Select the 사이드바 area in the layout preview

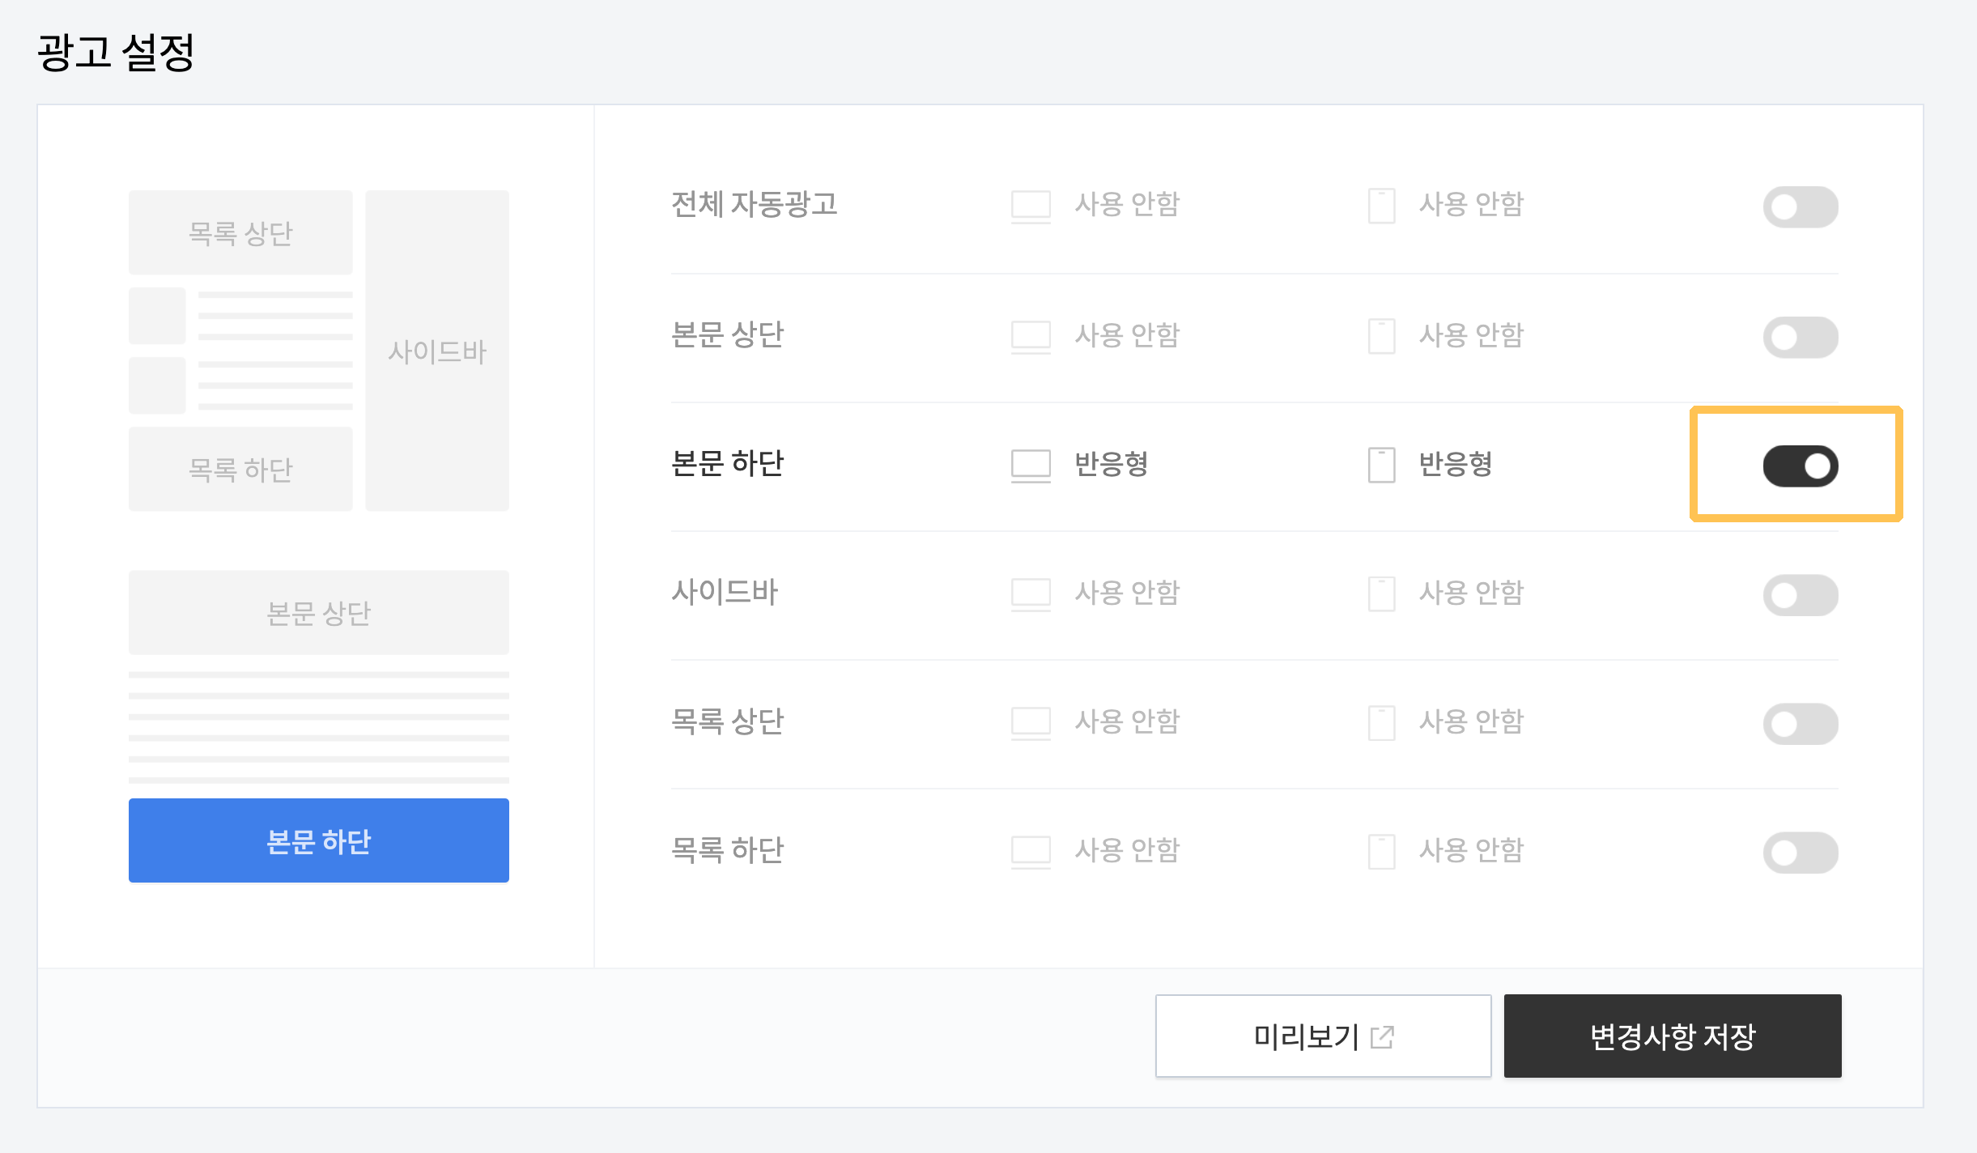pos(437,351)
